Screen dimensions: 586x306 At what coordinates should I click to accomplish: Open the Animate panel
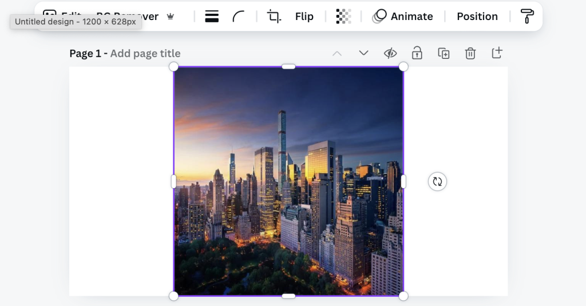403,17
